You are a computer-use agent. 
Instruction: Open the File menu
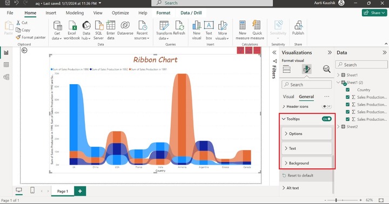[10, 13]
